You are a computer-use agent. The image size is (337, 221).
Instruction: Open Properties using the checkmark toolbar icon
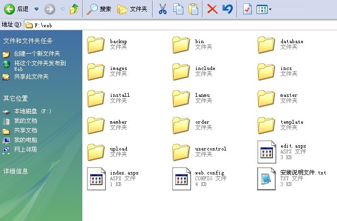click(x=247, y=9)
